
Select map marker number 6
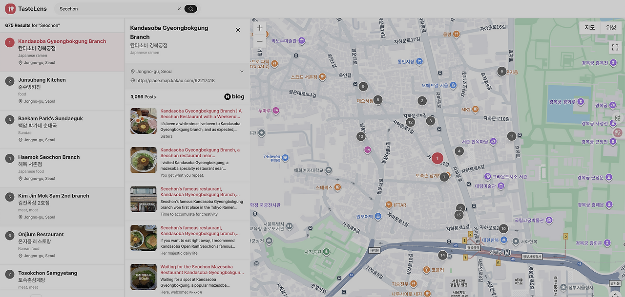(501, 71)
